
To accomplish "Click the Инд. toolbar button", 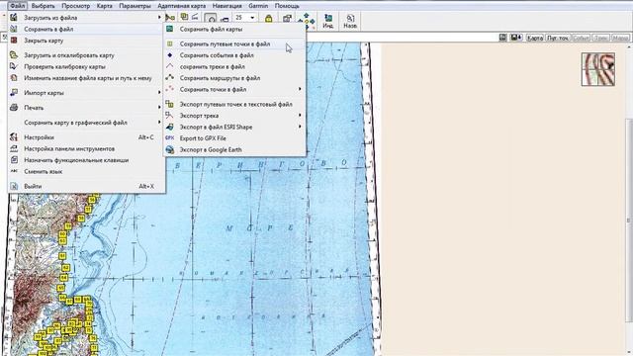I will 328,21.
